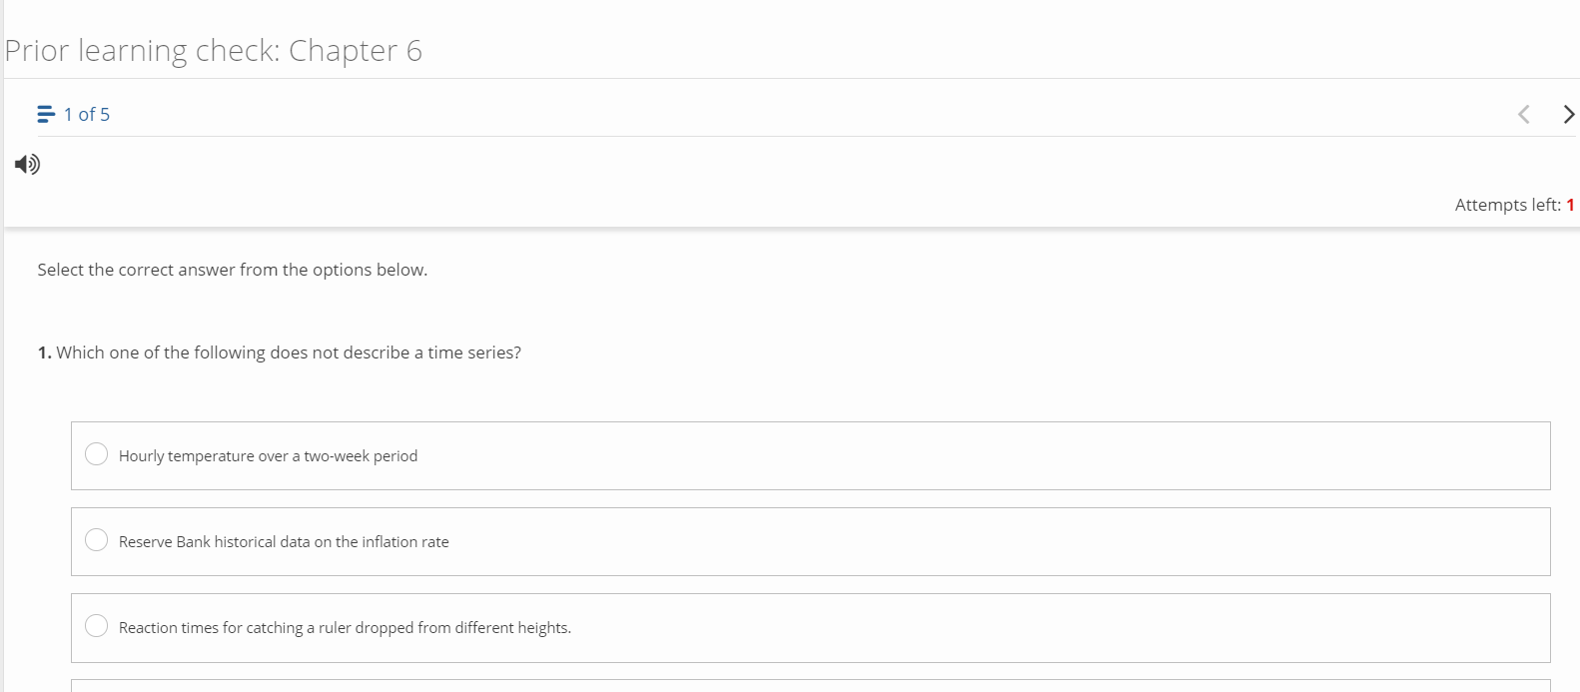Click the "Reserve Bank historical data" option text
This screenshot has height=692, width=1580.
point(215,542)
